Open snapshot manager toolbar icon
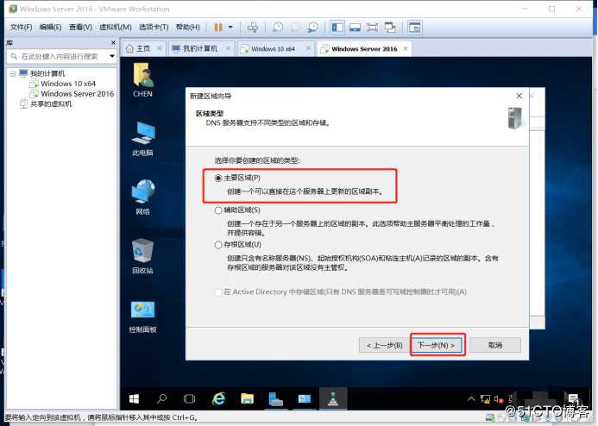This screenshot has width=598, height=426. (x=312, y=28)
